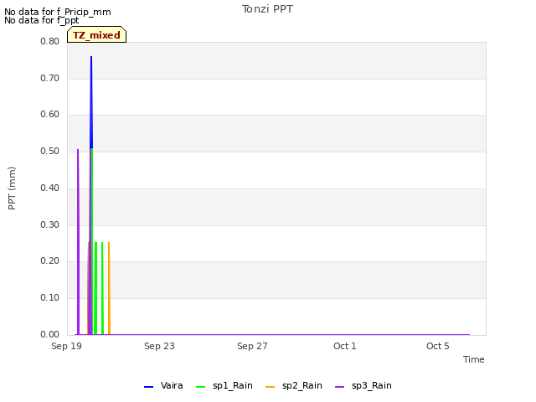
Task: Click the Oct 5 x-axis tick label
Action: tap(437, 346)
